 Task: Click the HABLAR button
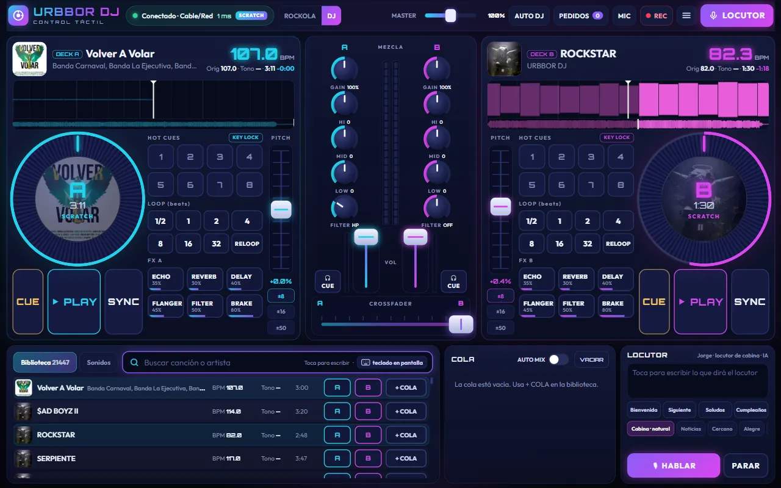click(674, 465)
